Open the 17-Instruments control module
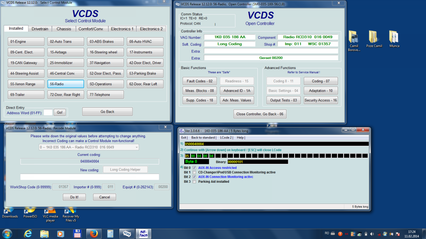426x239 pixels. 145,52
